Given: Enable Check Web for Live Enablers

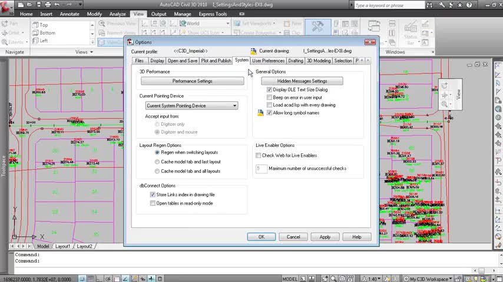Looking at the screenshot, I should [x=258, y=155].
